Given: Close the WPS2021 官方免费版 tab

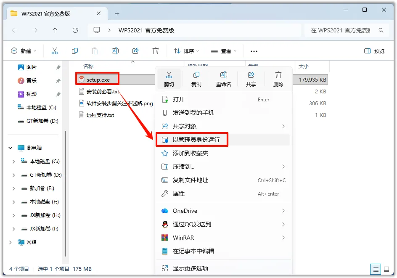Looking at the screenshot, I should coord(99,13).
